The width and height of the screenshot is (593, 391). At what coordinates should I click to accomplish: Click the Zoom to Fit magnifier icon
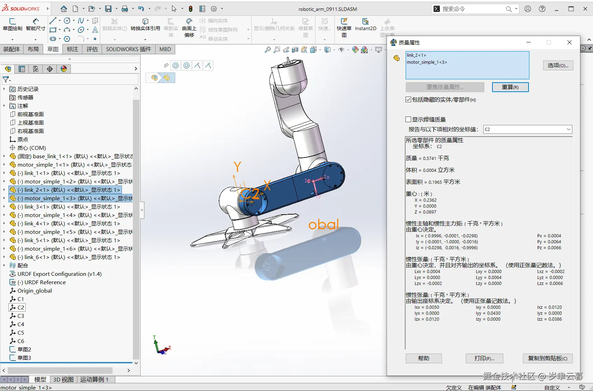pyautogui.click(x=268, y=50)
